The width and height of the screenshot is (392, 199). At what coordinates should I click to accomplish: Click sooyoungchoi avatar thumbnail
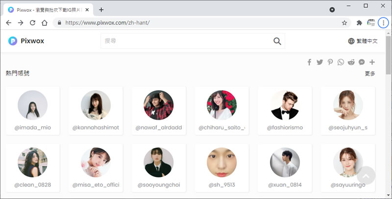point(158,162)
